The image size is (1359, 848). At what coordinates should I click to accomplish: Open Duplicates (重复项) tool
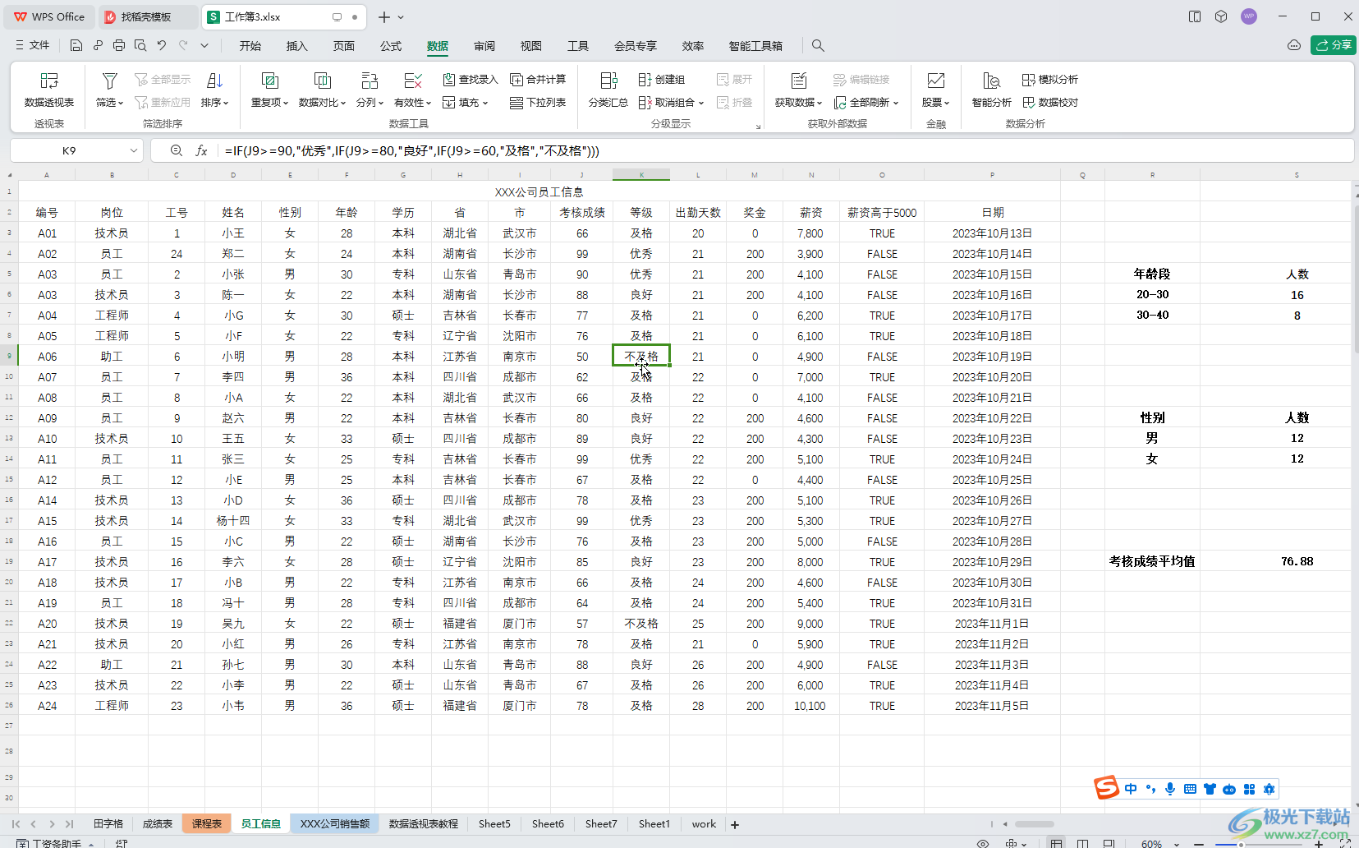click(x=269, y=89)
